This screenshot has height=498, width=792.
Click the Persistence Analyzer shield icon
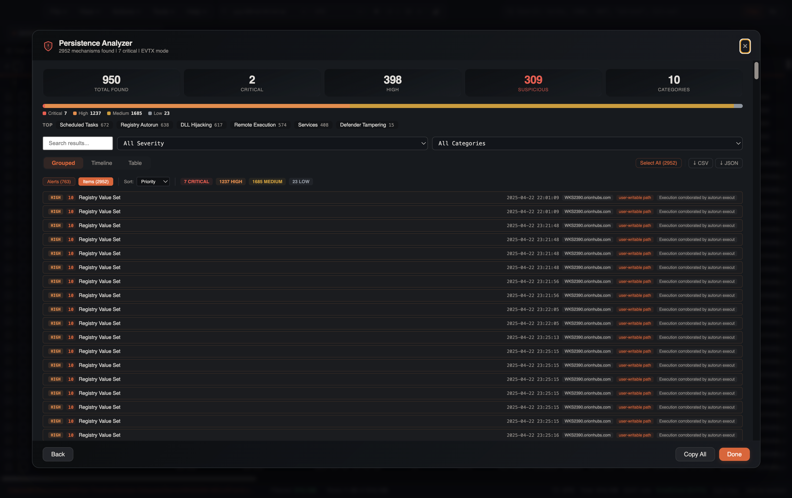[48, 46]
